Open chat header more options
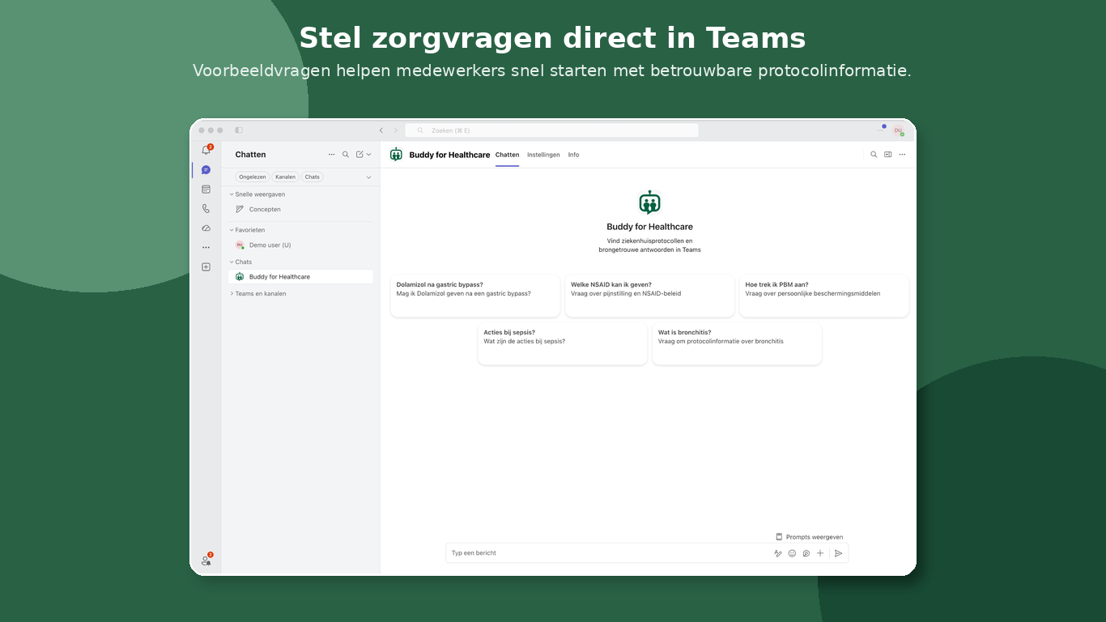This screenshot has height=622, width=1106. [902, 155]
